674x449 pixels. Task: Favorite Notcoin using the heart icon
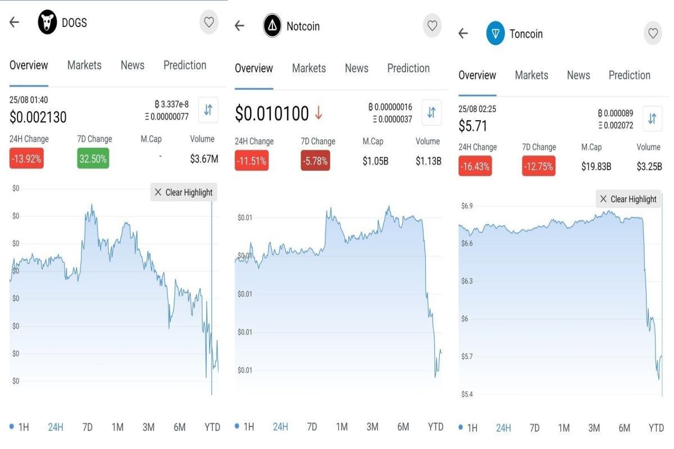point(432,26)
